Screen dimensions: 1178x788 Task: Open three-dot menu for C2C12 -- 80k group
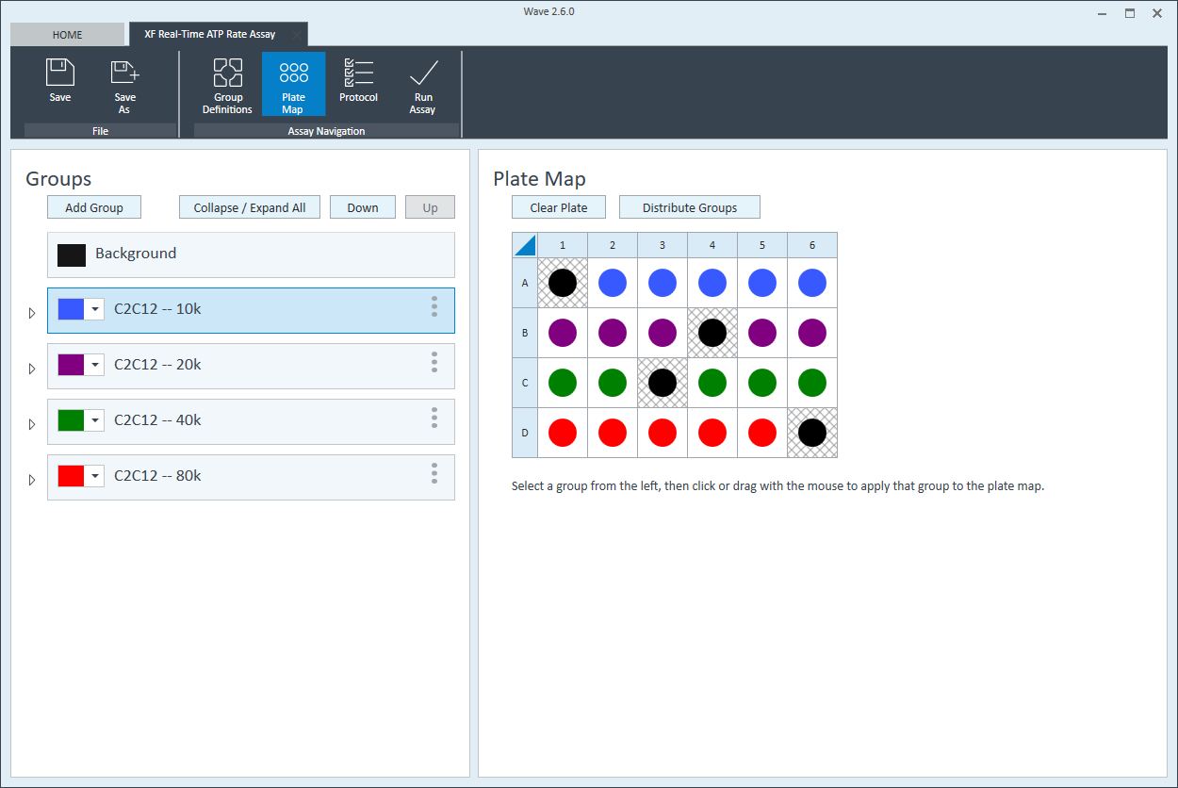point(434,474)
